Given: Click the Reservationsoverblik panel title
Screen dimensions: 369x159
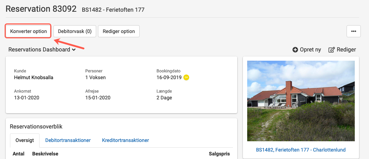Looking at the screenshot, I should [36, 127].
